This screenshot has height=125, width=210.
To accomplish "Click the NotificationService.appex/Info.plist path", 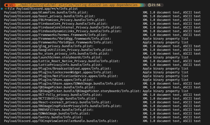I will [x=61, y=76].
